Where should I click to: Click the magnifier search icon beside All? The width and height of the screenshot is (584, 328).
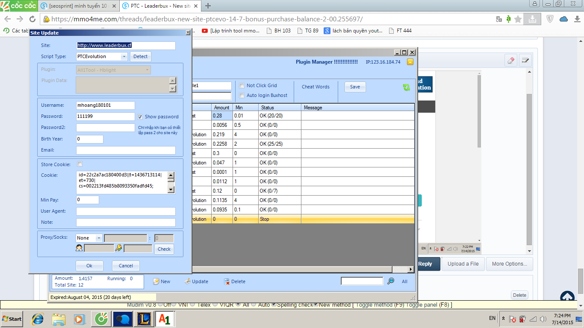pyautogui.click(x=391, y=281)
